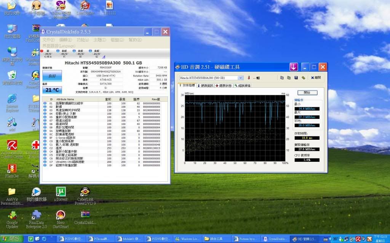Open the 主題(T) menu in CrystalDiskInfo
Viewport: 390px width, 243px height.
tap(100, 39)
